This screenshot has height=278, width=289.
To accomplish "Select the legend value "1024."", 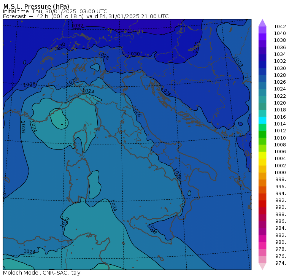I will [x=281, y=89].
